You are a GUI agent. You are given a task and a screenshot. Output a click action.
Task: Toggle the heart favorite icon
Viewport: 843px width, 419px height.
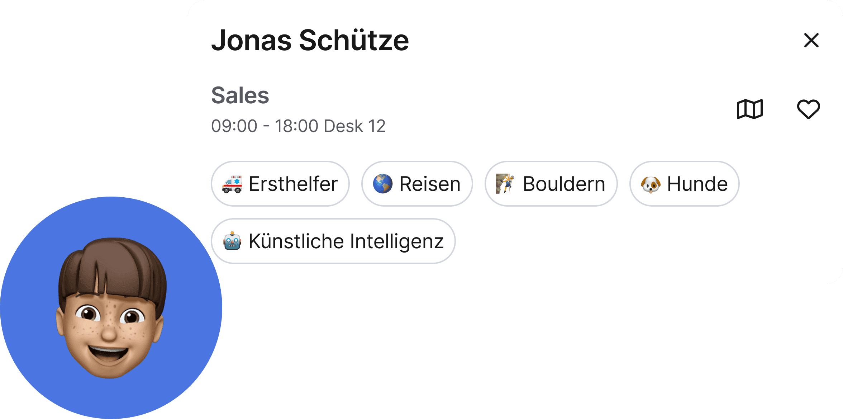(x=808, y=109)
